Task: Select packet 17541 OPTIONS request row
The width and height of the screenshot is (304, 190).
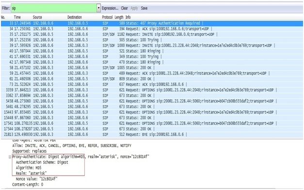Action: pyautogui.click(x=152, y=123)
